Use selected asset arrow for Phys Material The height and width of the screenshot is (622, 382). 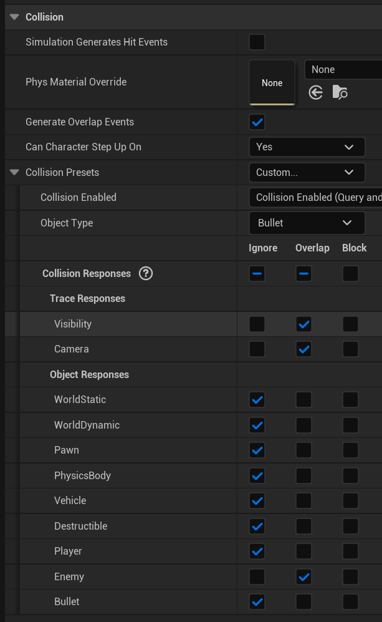(316, 93)
